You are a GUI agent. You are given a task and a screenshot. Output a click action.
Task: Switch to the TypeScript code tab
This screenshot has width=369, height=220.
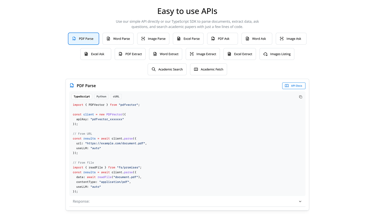pos(82,97)
